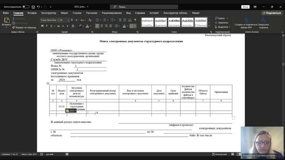Open the Вид ribbon tab
285x160 pixels.
pyautogui.click(x=129, y=13)
